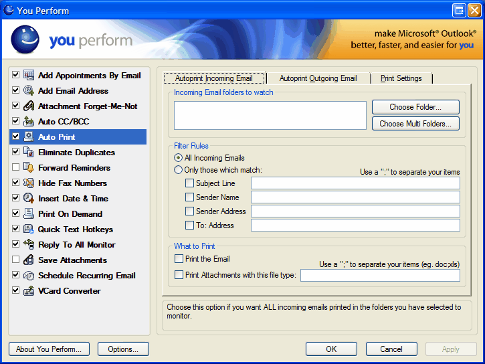Screen dimensions: 485x364
Task: Select the VCard Converter icon
Action: click(x=29, y=291)
